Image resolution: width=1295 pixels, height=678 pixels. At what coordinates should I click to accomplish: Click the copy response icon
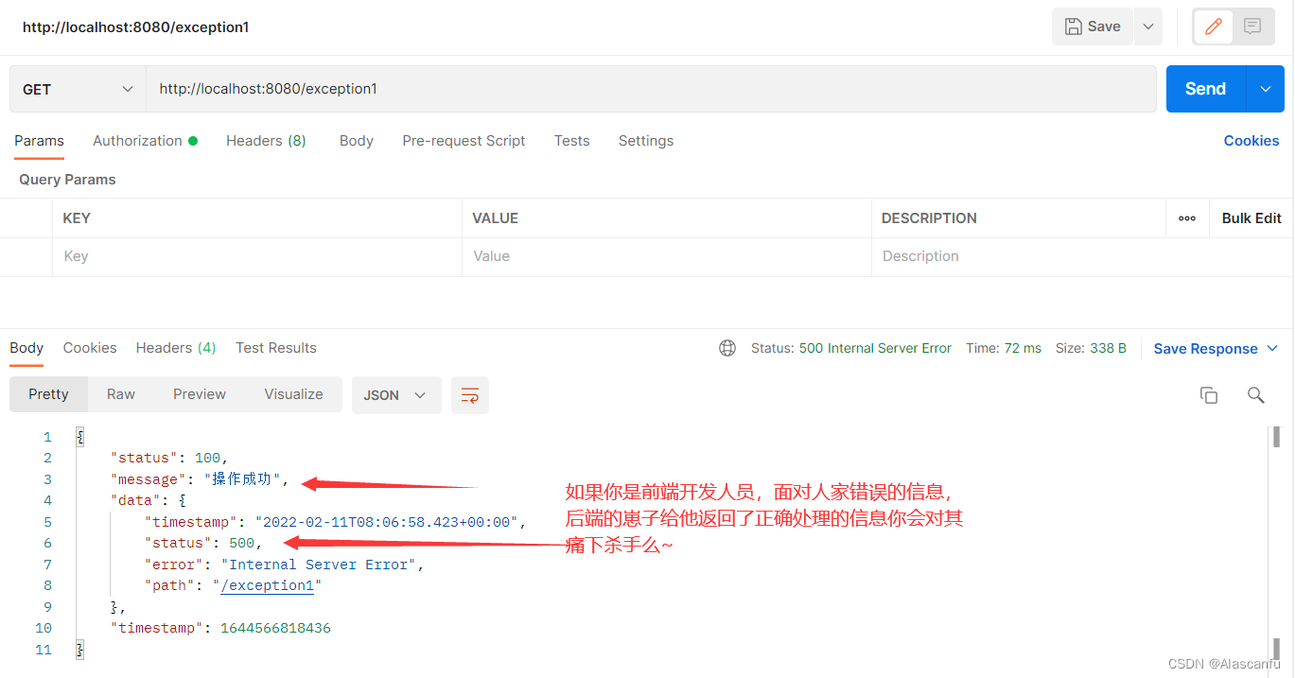[1209, 395]
